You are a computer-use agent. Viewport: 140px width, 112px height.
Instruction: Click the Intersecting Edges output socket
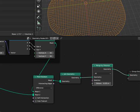54,83
